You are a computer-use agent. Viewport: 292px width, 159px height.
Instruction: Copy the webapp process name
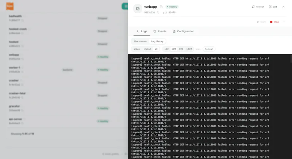click(161, 7)
